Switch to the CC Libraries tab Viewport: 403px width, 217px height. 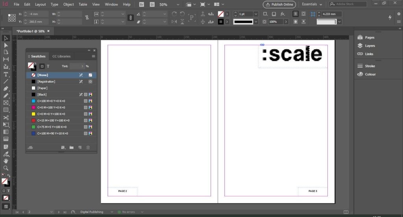[x=61, y=56]
